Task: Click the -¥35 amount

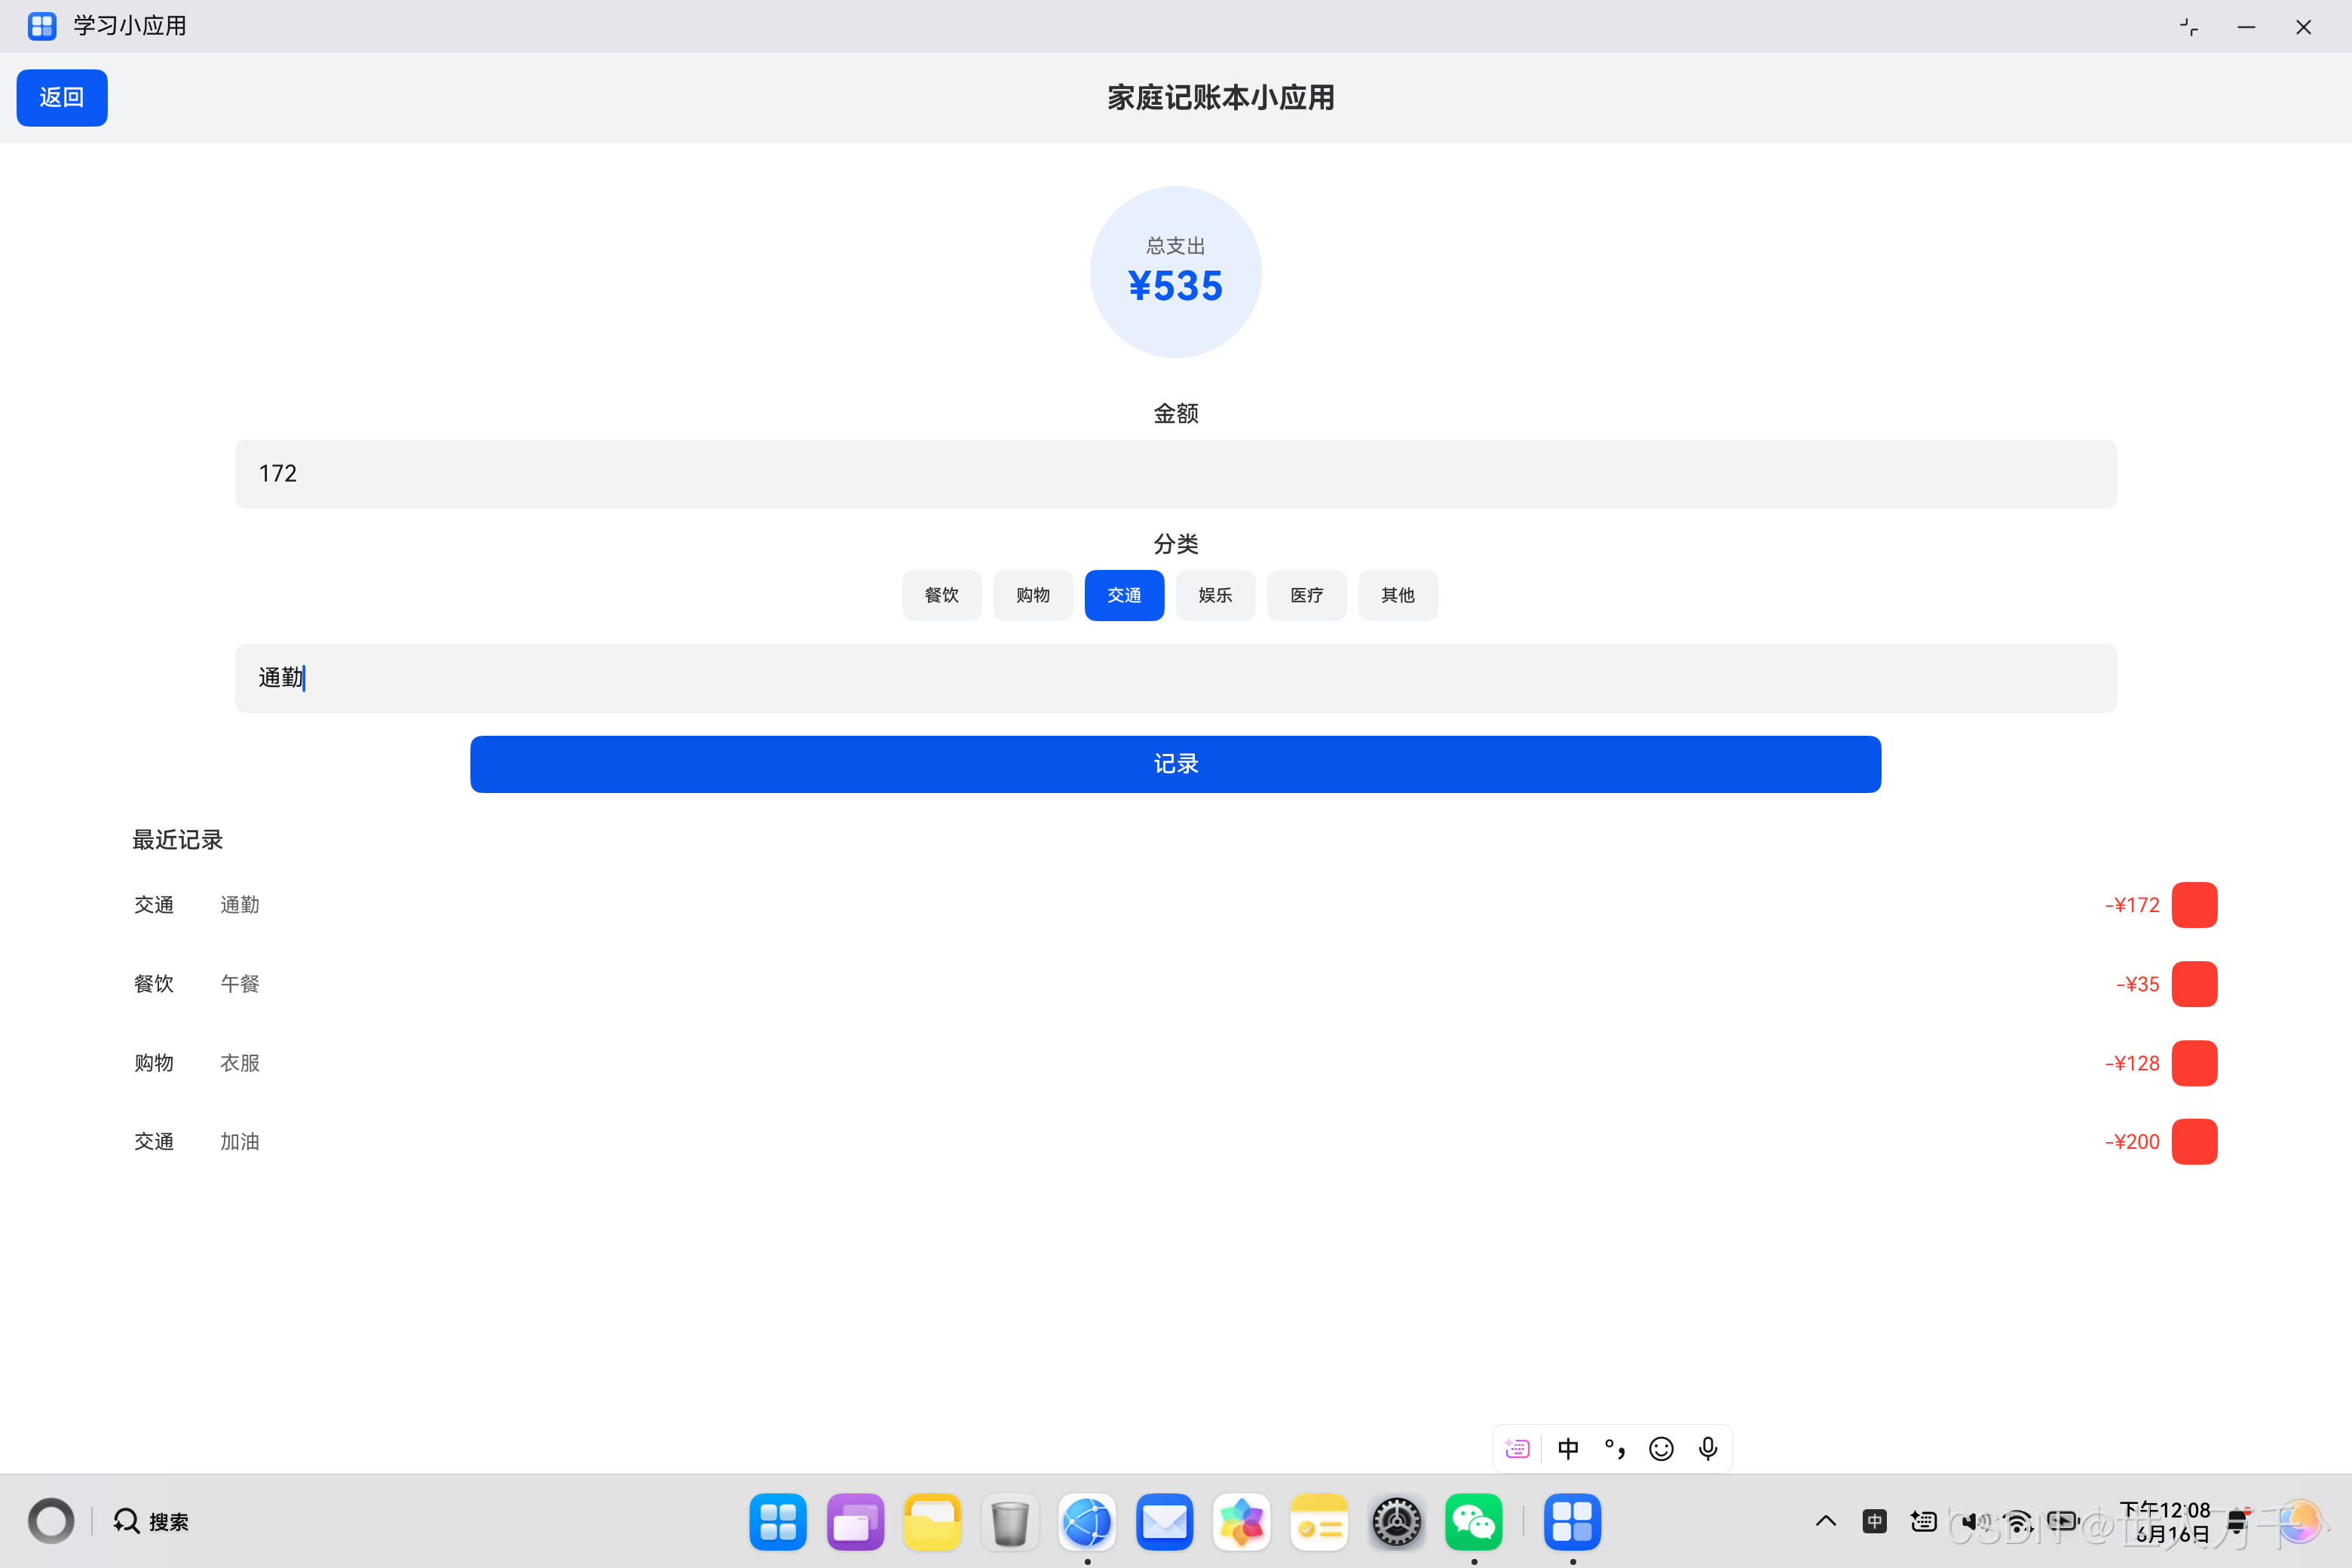Action: [x=2138, y=984]
